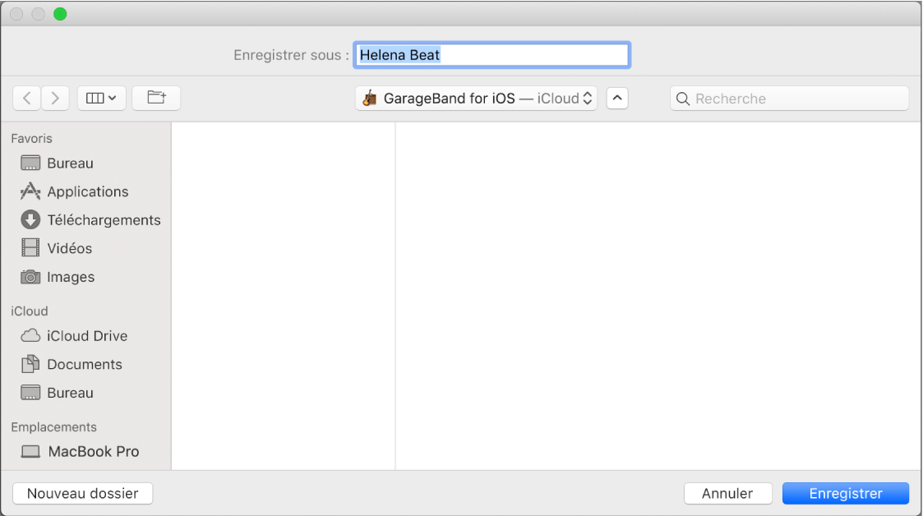923x516 pixels.
Task: Collapse the file browser with the up chevron
Action: (x=617, y=98)
